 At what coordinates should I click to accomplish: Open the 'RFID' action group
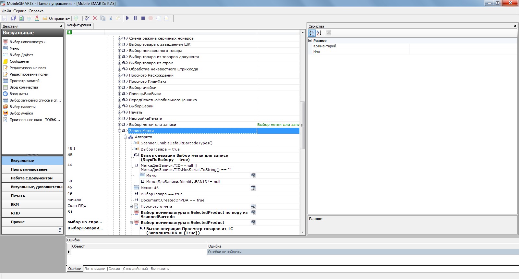[x=32, y=213]
